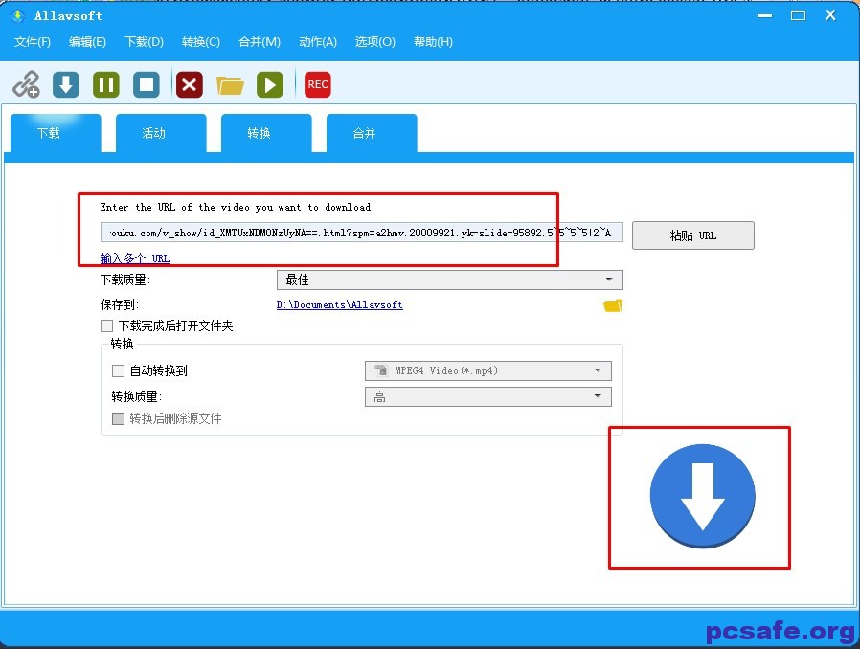Pause downloads with the green pause icon
This screenshot has width=860, height=649.
point(106,84)
